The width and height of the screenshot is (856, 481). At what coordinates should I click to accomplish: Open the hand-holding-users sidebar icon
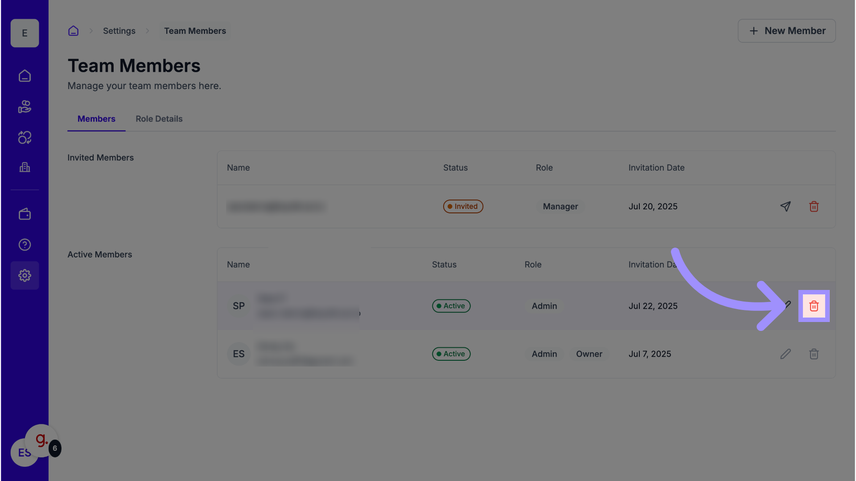(25, 107)
